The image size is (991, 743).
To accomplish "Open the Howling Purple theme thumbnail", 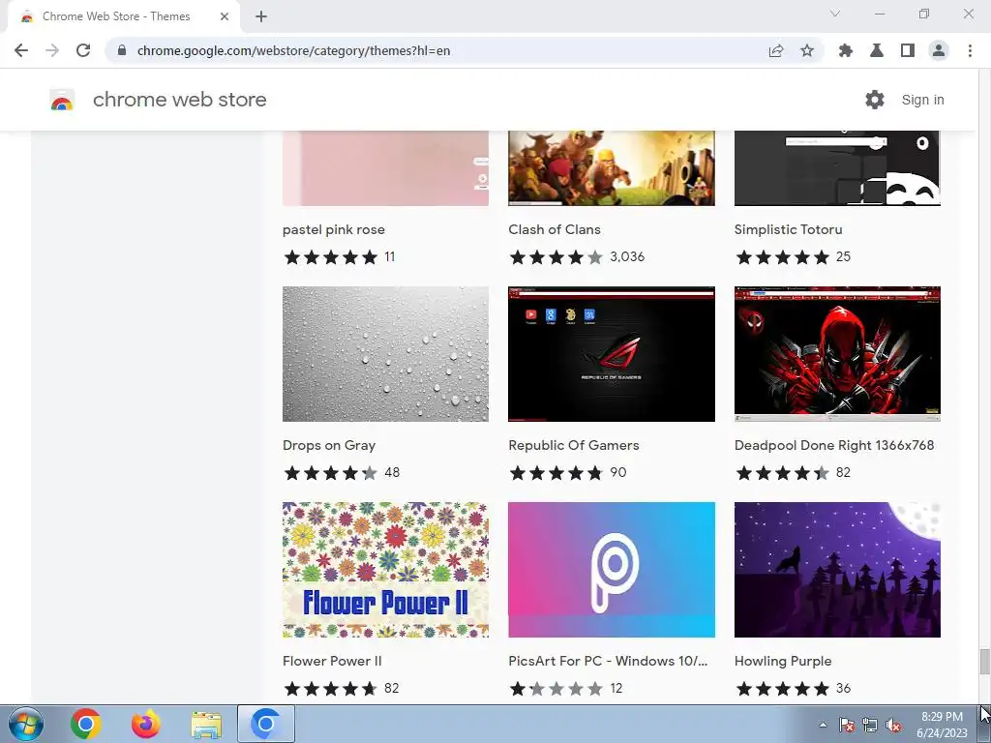I will (x=837, y=570).
